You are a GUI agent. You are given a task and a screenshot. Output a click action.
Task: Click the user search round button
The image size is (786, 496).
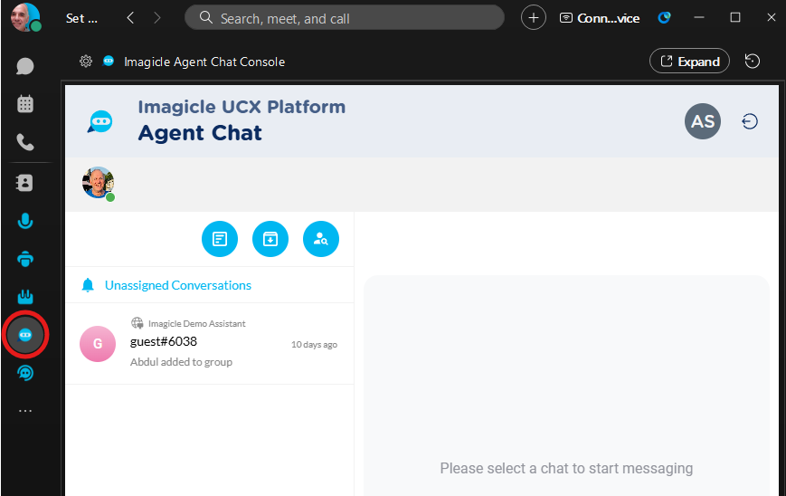pyautogui.click(x=321, y=239)
